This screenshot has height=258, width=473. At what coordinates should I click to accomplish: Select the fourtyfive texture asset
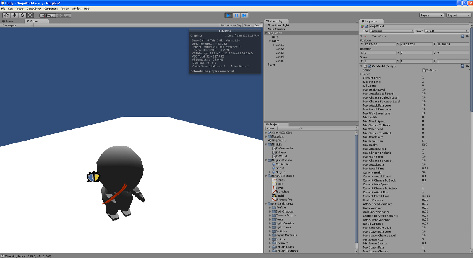coord(280,192)
